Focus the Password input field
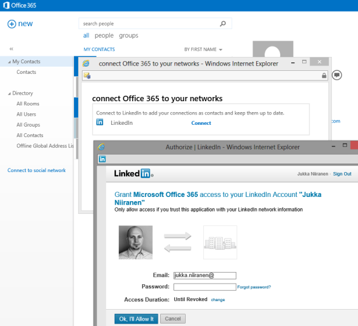This screenshot has height=326, width=358. (205, 287)
